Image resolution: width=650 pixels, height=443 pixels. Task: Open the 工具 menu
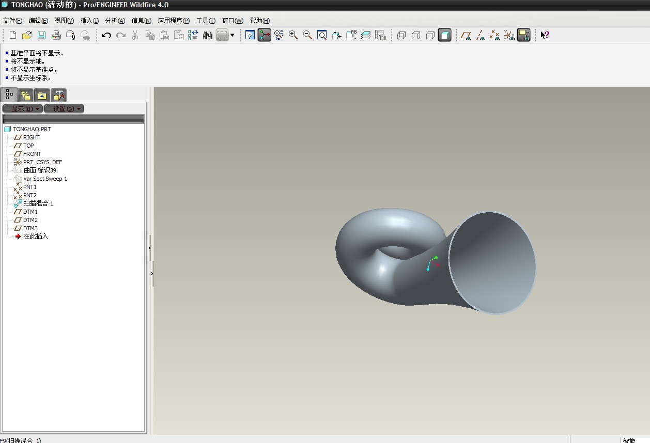(206, 21)
